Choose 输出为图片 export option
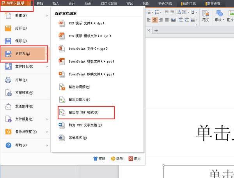Viewport: 234px width, 178px height. click(74, 100)
